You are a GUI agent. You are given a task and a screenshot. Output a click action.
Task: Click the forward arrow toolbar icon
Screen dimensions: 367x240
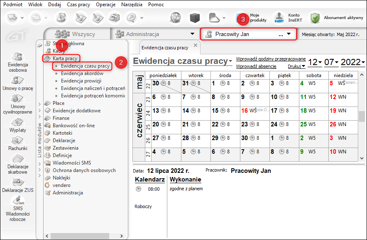click(36, 17)
